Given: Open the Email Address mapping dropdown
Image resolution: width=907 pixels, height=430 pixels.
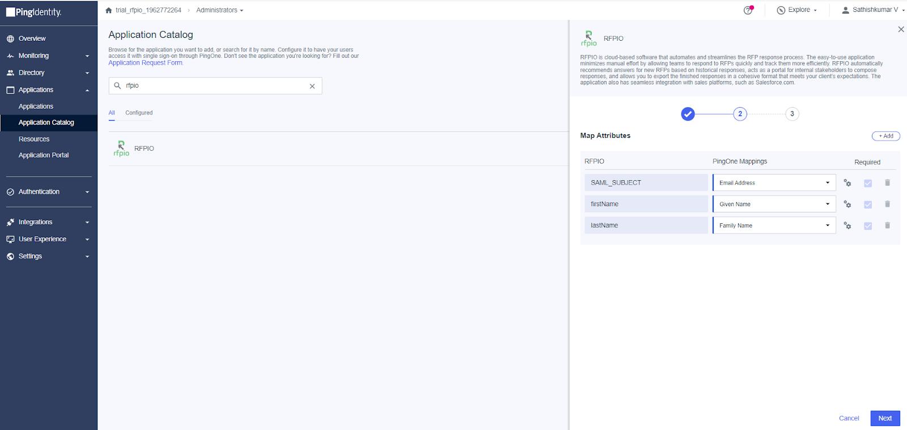Looking at the screenshot, I should tap(774, 182).
